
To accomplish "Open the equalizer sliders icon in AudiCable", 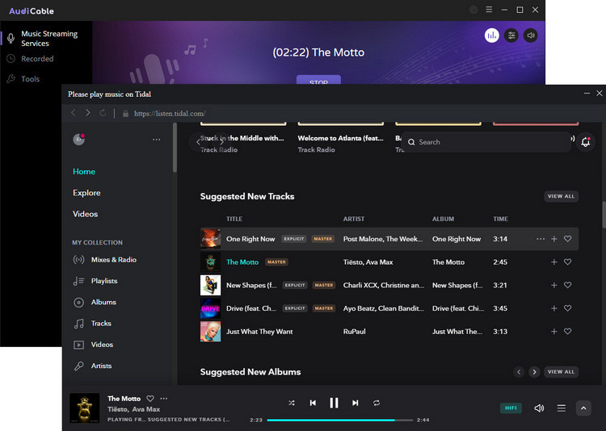I will click(511, 36).
